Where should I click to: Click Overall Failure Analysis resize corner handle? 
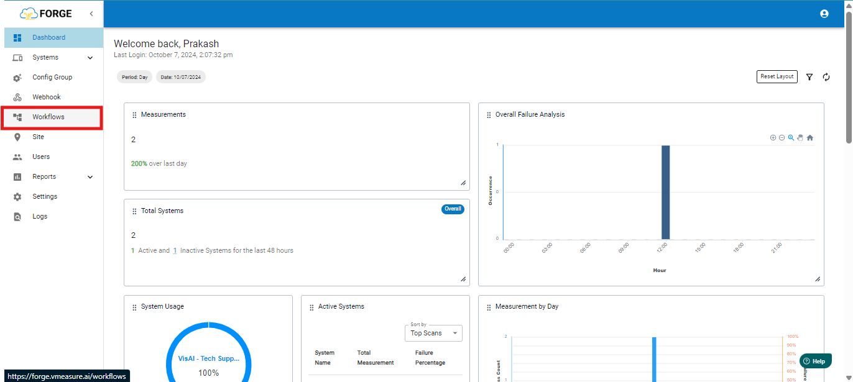[818, 280]
